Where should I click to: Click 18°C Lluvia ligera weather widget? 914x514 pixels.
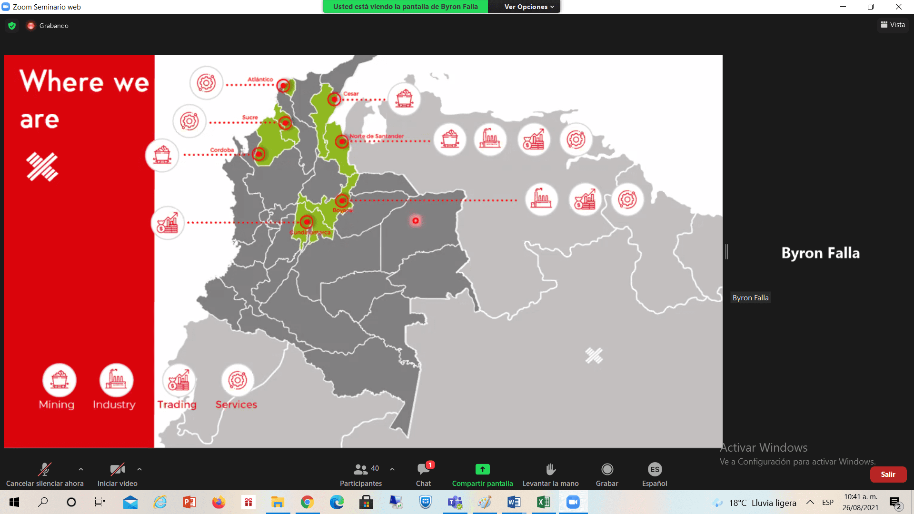pyautogui.click(x=755, y=503)
